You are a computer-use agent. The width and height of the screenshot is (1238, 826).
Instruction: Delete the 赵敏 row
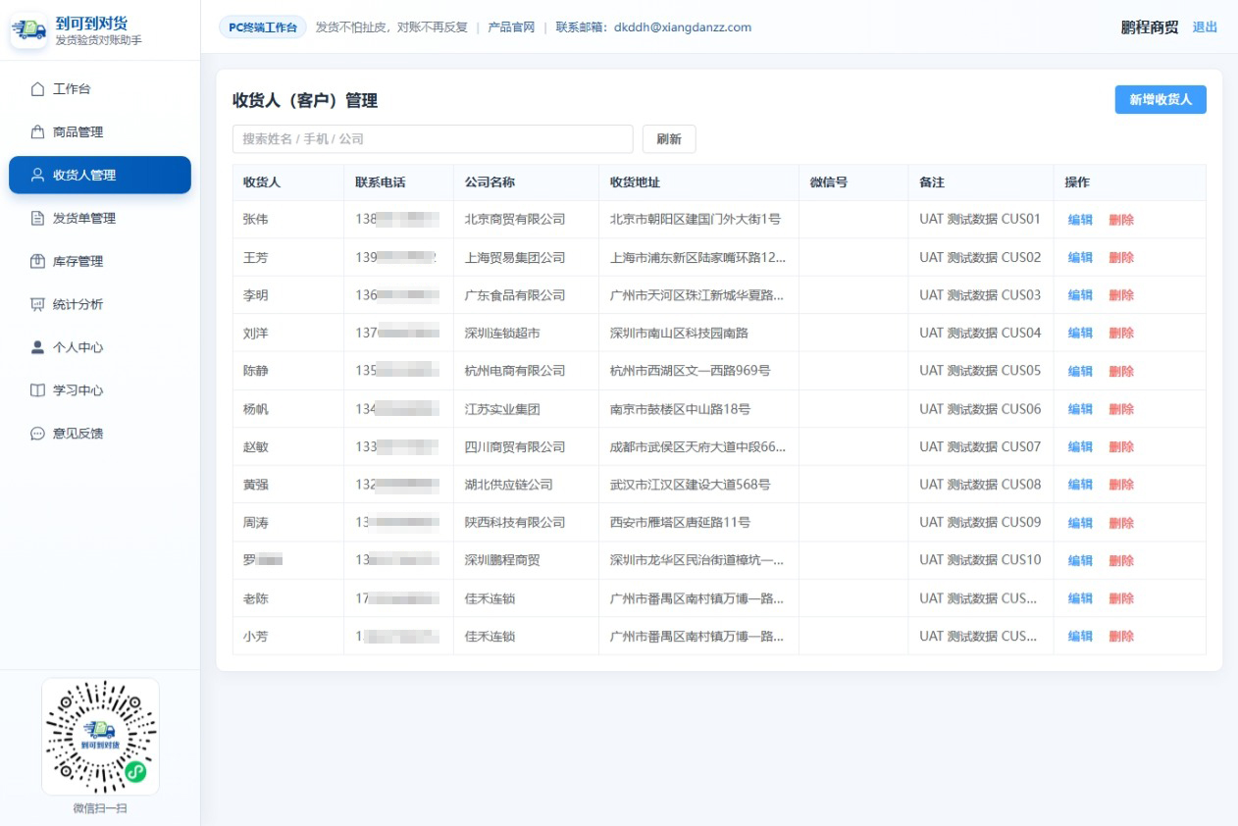click(x=1121, y=447)
